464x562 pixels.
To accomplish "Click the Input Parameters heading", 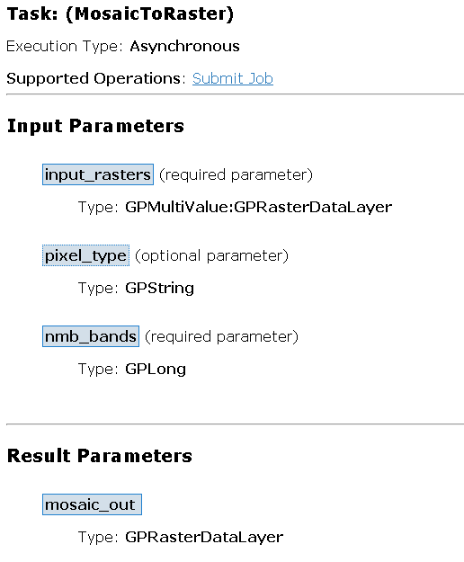I will click(x=95, y=126).
